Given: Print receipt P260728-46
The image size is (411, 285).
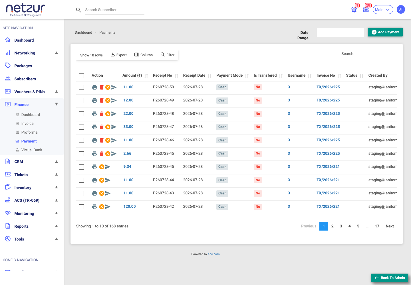Looking at the screenshot, I should (95, 140).
